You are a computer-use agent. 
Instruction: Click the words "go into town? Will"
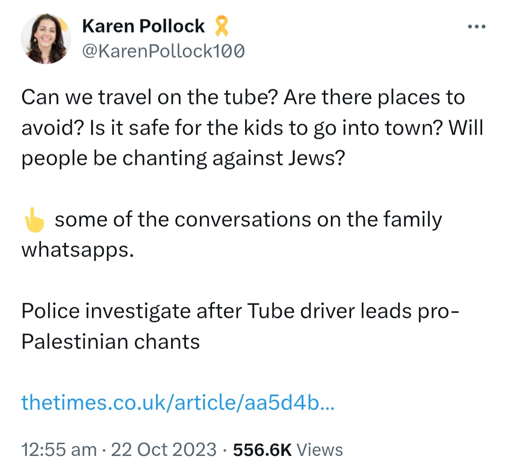coord(399,128)
